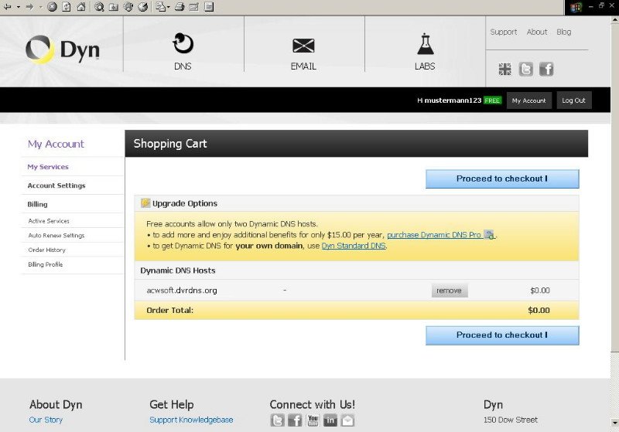Follow the purchase Dynamic DNS Pro link
619x432 pixels.
point(434,235)
